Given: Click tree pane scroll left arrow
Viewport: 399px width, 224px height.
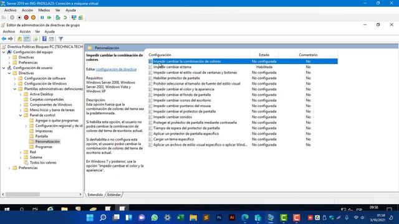Looking at the screenshot, I should click(x=3, y=194).
